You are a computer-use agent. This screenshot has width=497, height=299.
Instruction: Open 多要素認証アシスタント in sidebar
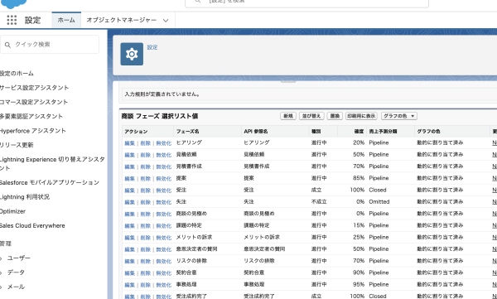31,116
